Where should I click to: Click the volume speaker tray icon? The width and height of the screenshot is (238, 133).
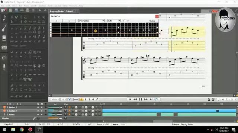[x=216, y=130]
